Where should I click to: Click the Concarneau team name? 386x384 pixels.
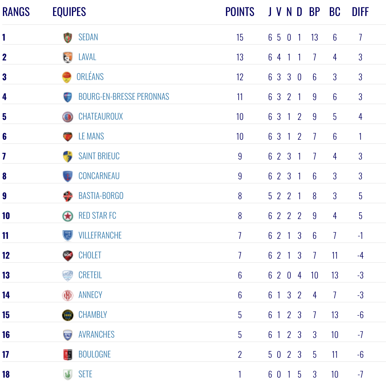[99, 176]
